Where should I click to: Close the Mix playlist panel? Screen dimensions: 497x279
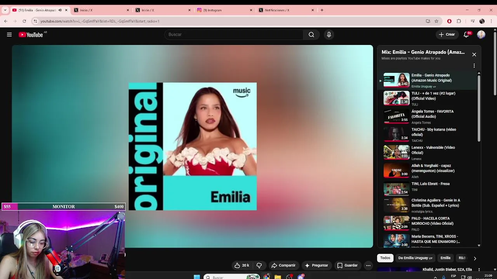click(x=474, y=55)
